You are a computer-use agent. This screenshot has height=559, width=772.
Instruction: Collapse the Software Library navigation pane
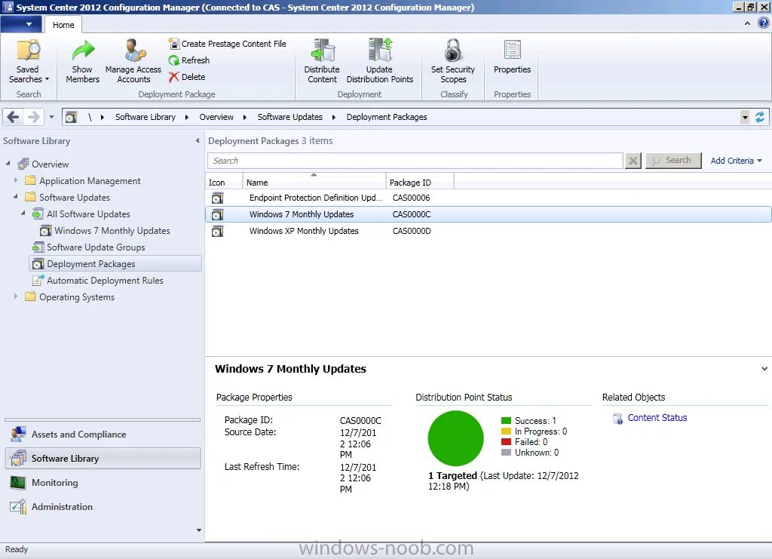(198, 141)
